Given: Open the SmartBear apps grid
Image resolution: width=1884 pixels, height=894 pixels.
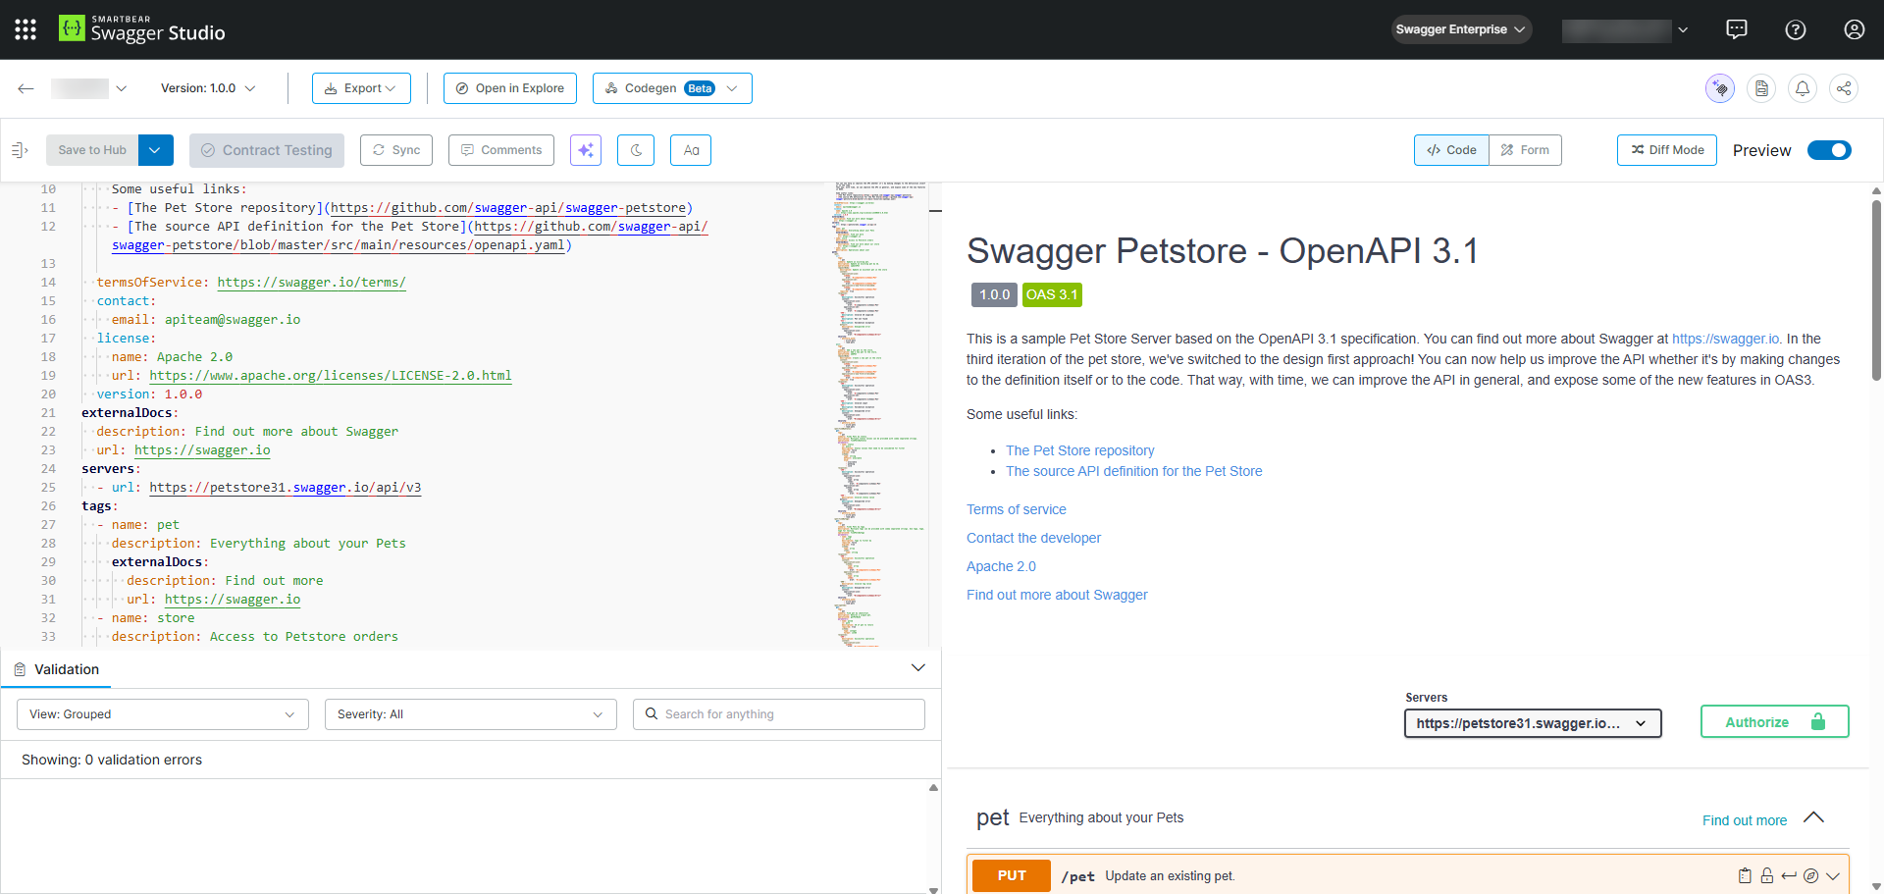Looking at the screenshot, I should [25, 28].
